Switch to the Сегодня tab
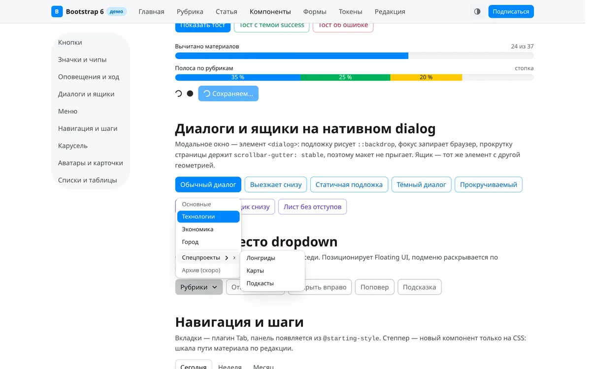Viewport: 591px width, 369px height. 194,366
